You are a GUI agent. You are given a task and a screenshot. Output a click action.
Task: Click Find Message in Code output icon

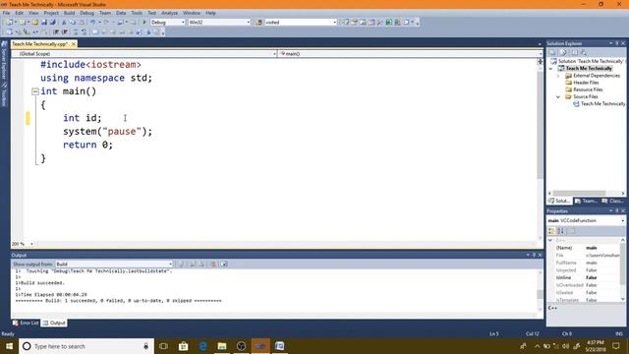click(181, 265)
